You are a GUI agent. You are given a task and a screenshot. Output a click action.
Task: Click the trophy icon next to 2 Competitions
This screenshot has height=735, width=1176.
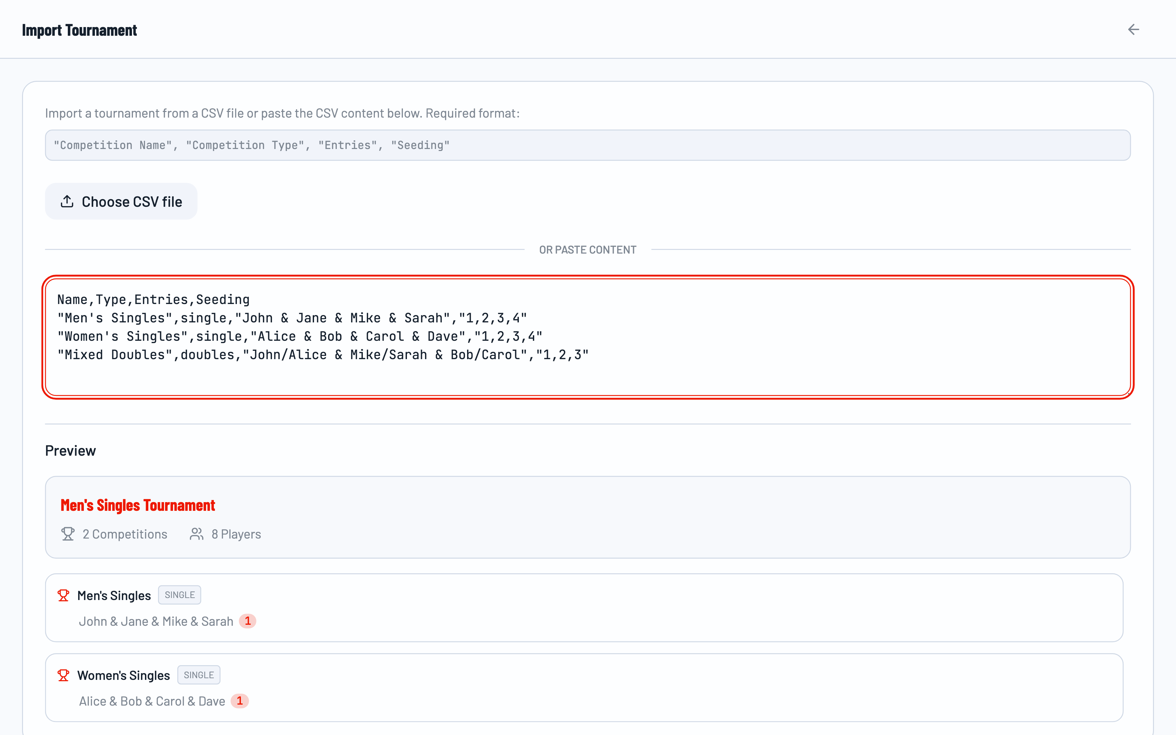click(68, 534)
